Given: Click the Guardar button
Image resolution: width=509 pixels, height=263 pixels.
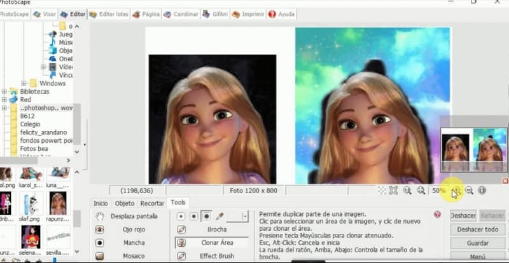Looking at the screenshot, I should click(478, 243).
